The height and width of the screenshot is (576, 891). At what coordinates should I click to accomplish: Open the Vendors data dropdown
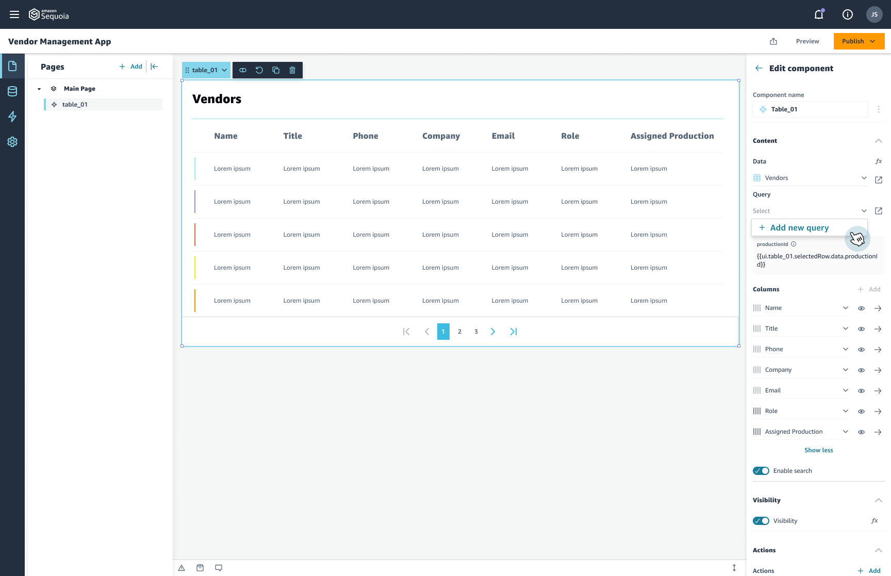point(864,177)
